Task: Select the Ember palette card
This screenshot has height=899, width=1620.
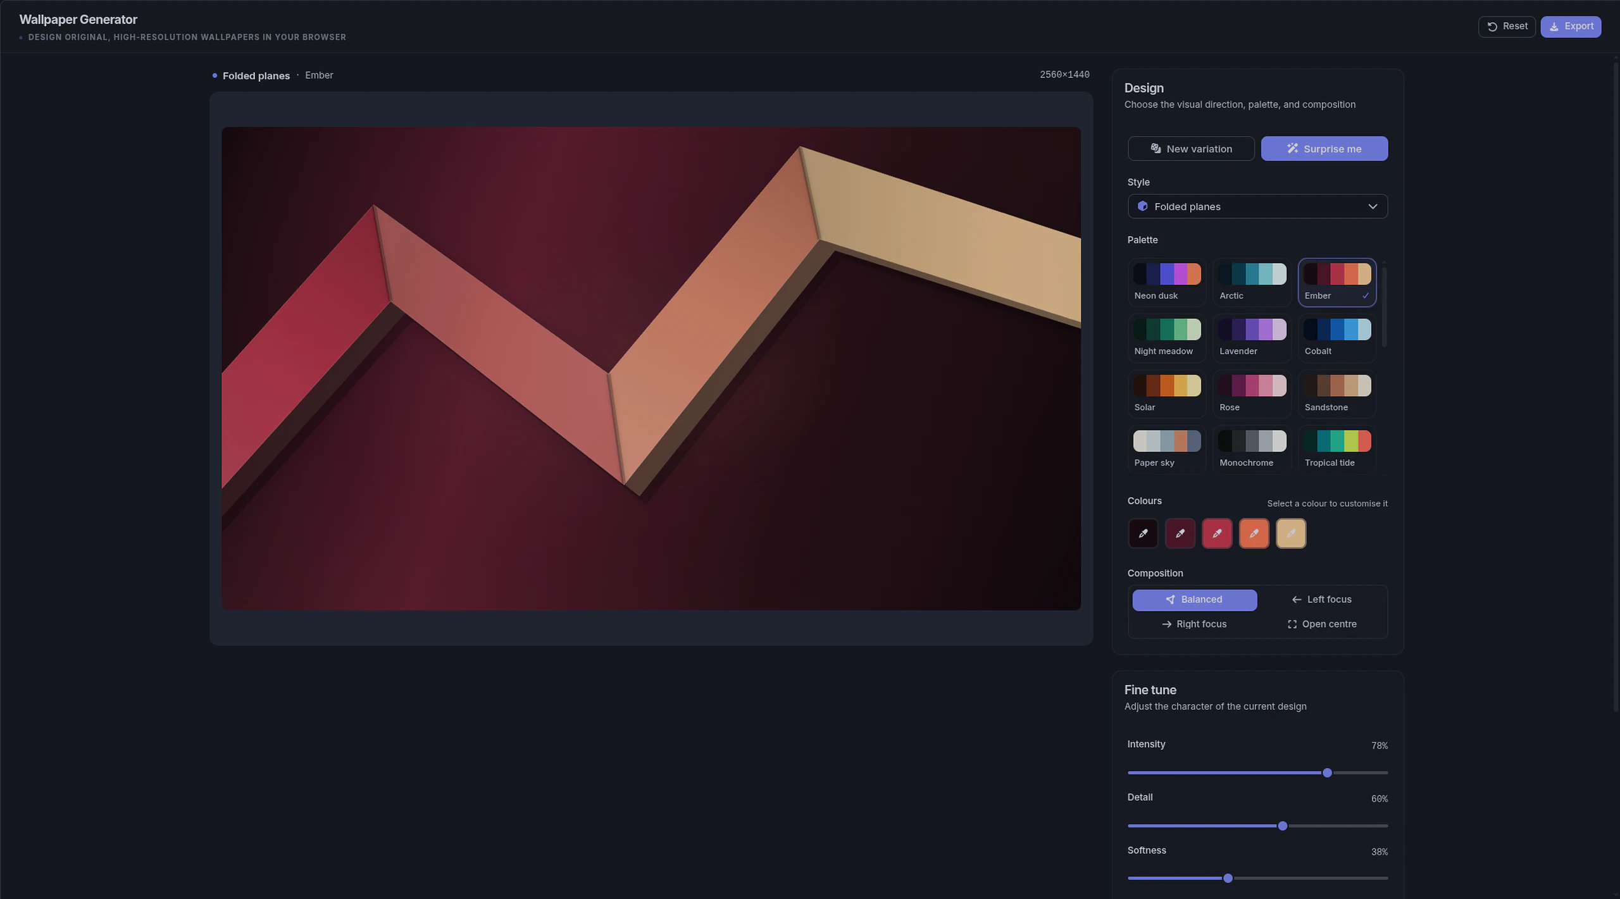Action: pos(1336,282)
